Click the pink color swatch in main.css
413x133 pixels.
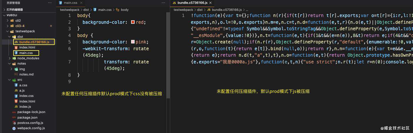point(133,42)
